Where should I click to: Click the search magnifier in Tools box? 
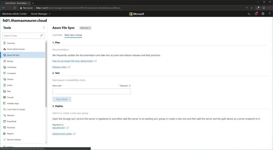(x=42, y=36)
